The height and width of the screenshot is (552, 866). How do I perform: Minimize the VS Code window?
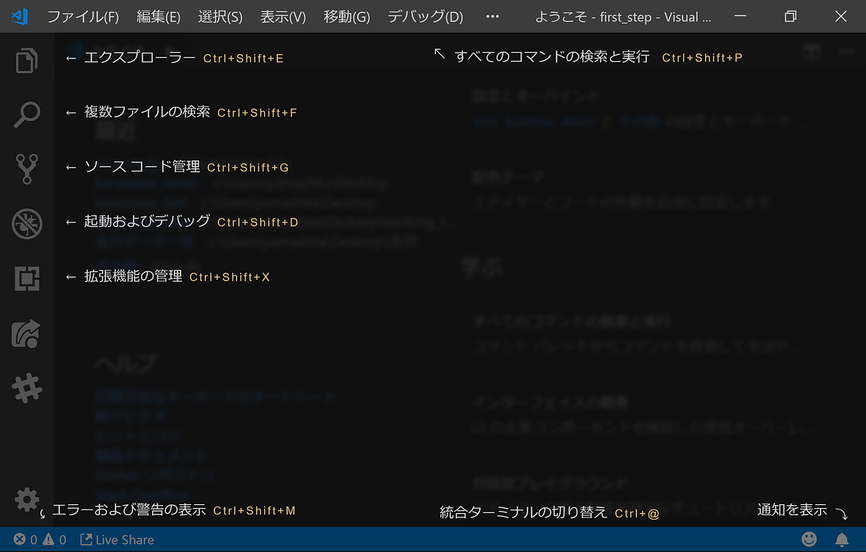click(740, 17)
